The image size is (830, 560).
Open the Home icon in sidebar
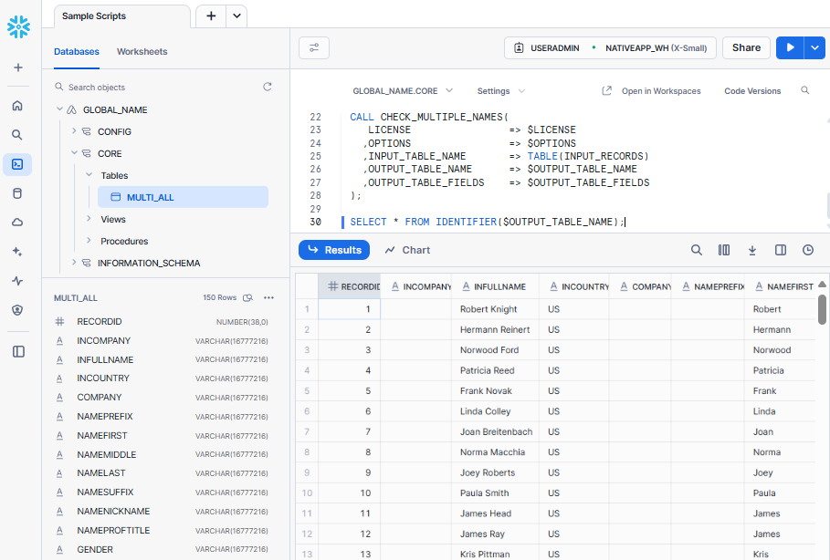(17, 106)
